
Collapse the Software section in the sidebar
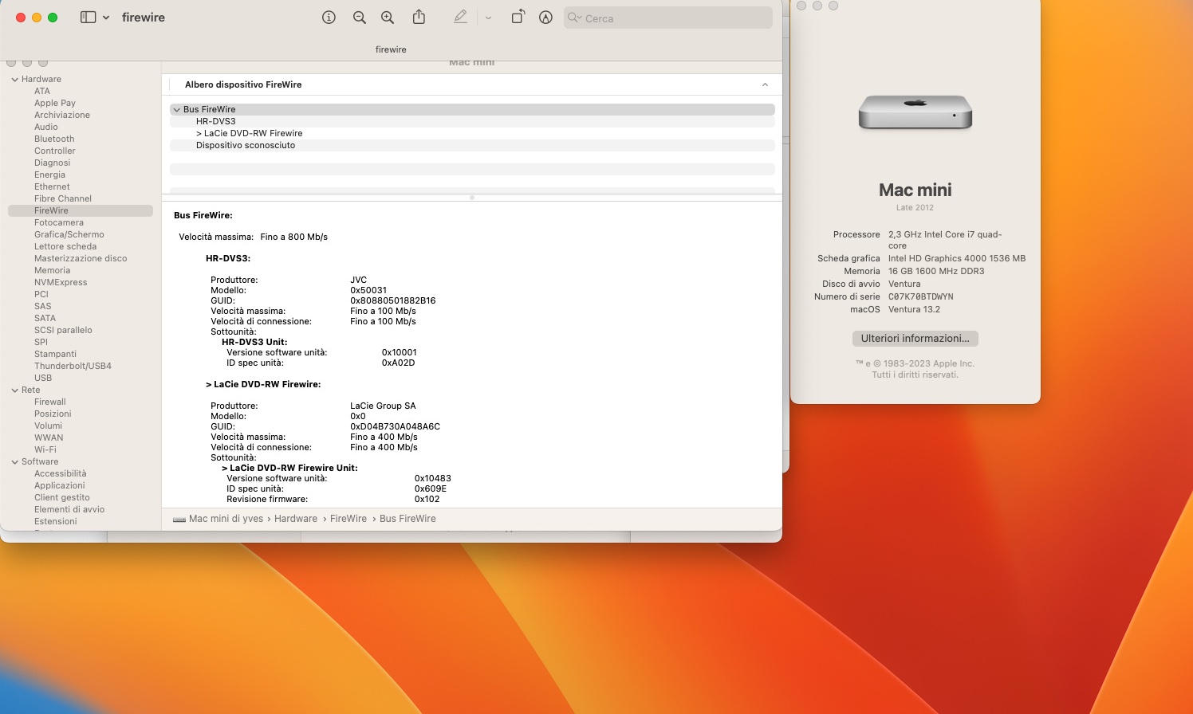[x=14, y=462]
